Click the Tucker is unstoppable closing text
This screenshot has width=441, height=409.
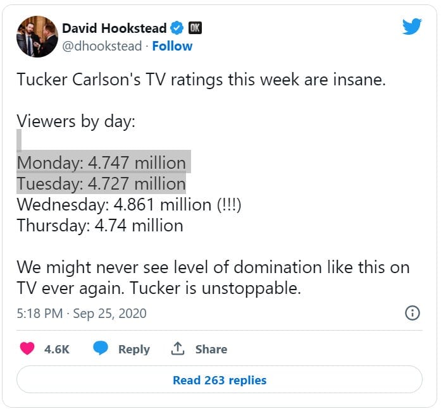[x=215, y=288]
